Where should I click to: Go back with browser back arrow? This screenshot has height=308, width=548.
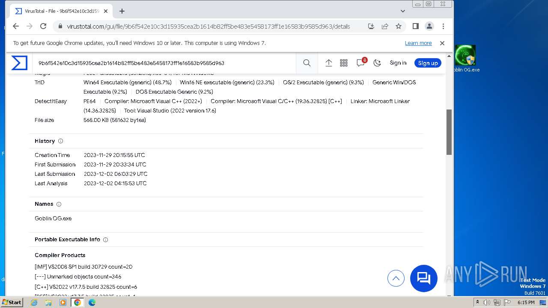16,26
